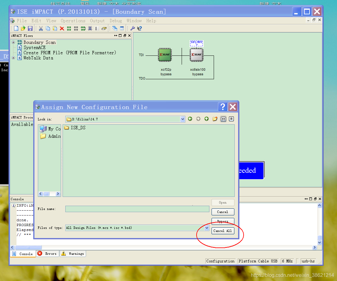Click console vertical scrollbar down arrow
The width and height of the screenshot is (337, 281).
pos(319,243)
